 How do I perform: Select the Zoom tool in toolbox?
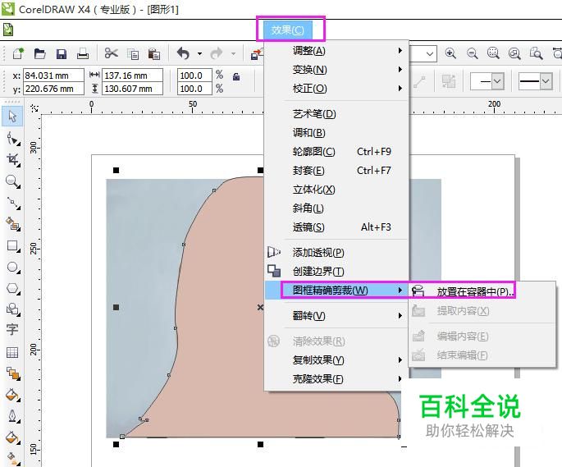click(x=13, y=181)
